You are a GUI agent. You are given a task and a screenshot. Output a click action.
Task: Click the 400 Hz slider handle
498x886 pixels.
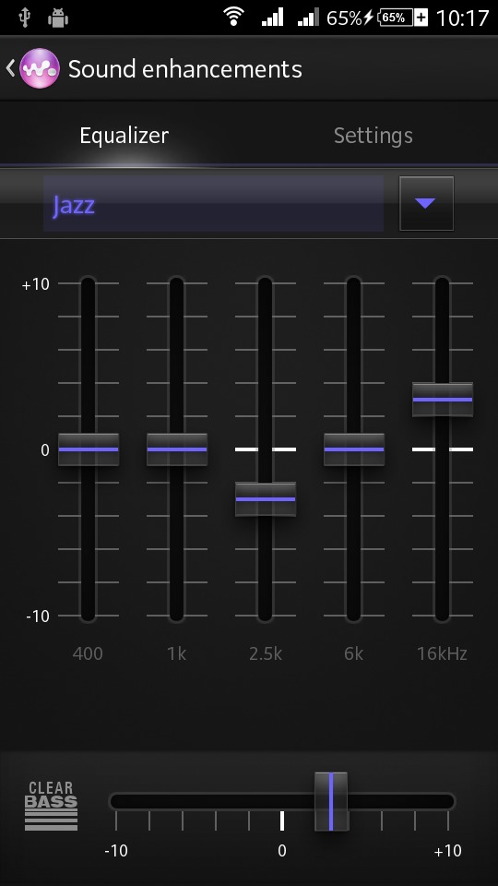pyautogui.click(x=89, y=449)
